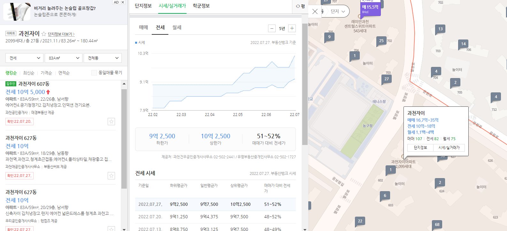Image resolution: width=507 pixels, height=231 pixels.
Task: Open 월세 1.1백~4백 in map popup
Action: click(420, 132)
